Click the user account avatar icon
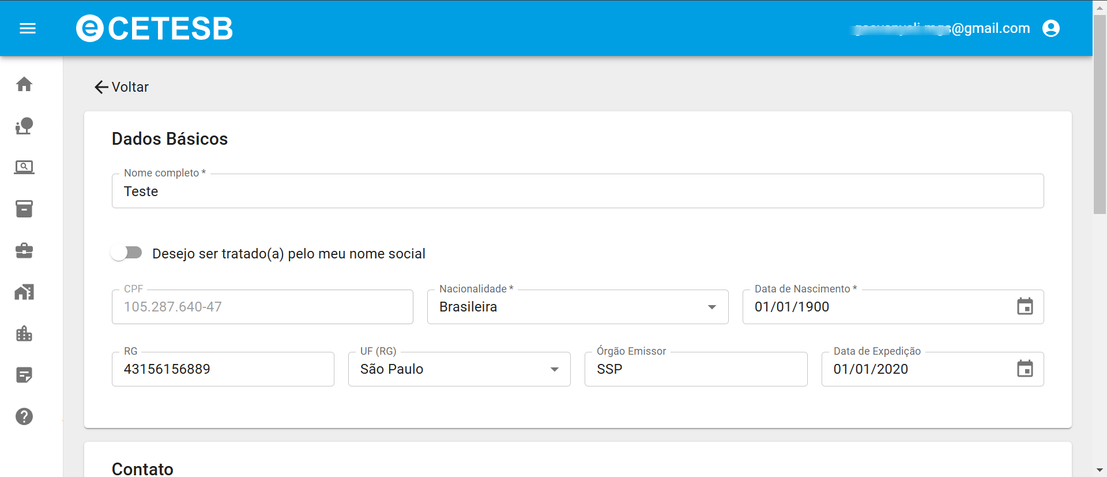 tap(1050, 28)
